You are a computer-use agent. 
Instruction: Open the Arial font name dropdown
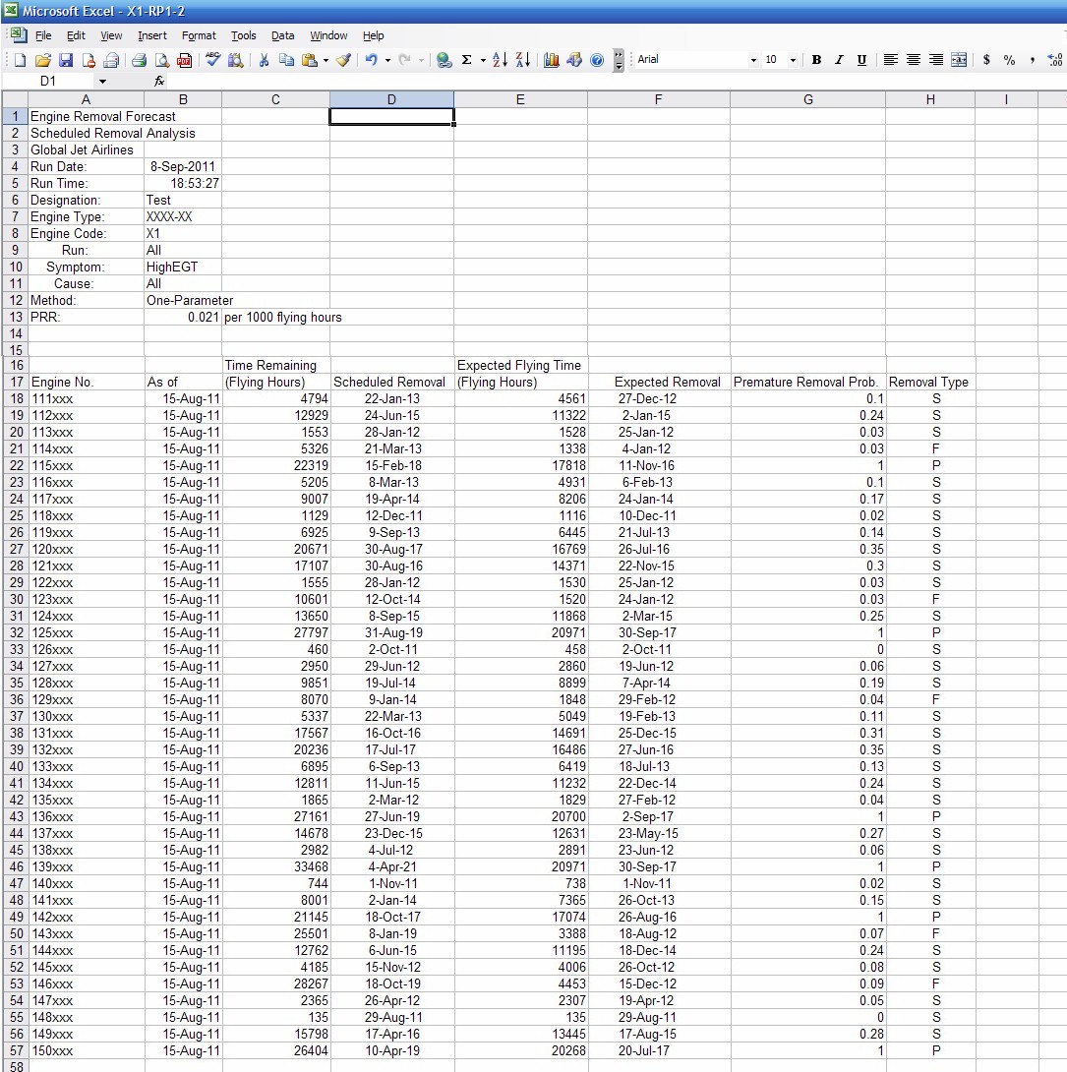(753, 60)
